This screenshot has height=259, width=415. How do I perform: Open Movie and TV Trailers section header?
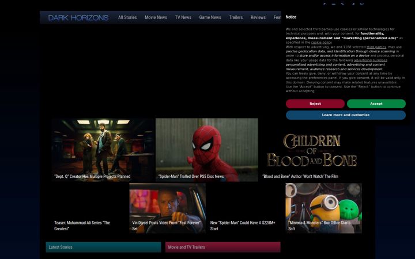pos(223,247)
